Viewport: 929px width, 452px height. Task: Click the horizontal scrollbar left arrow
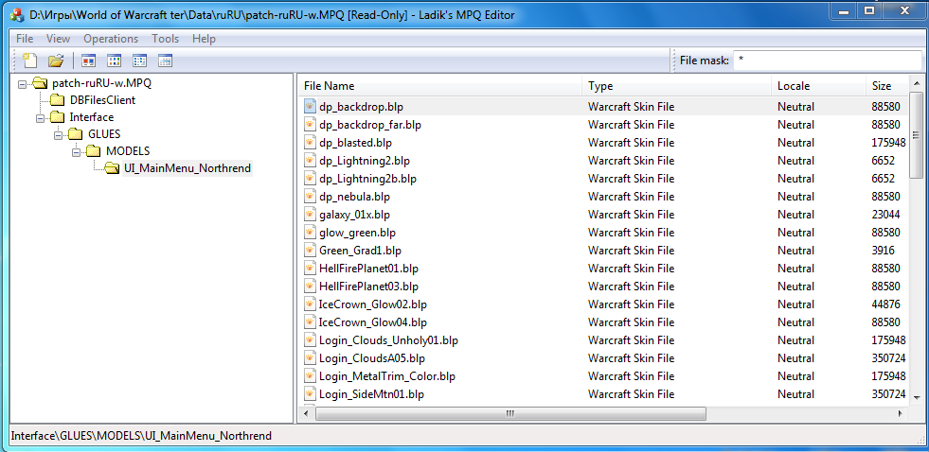pyautogui.click(x=308, y=413)
